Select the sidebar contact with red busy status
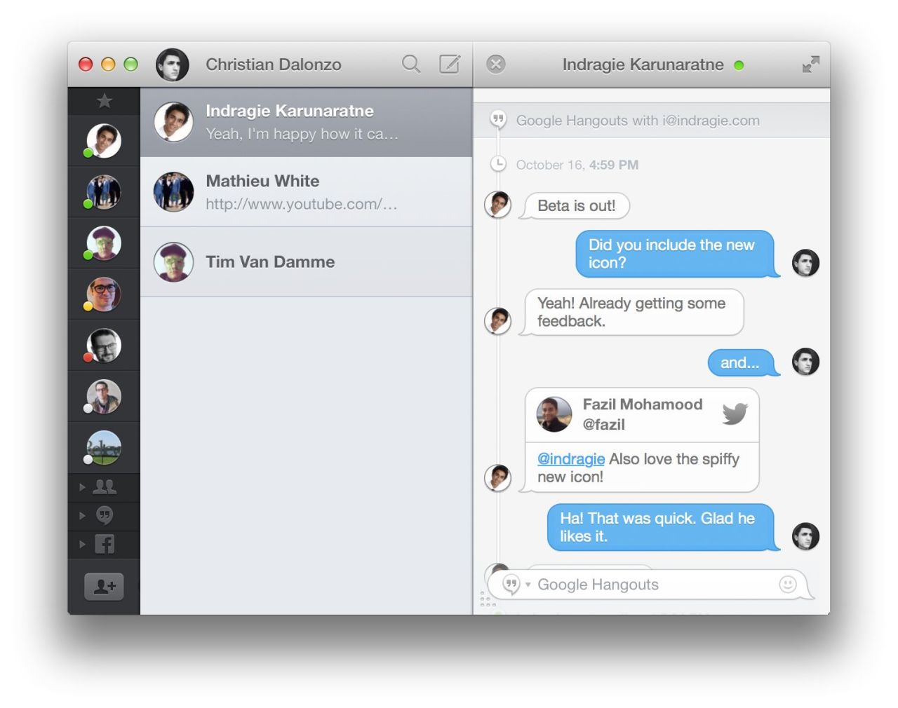The width and height of the screenshot is (898, 708). (104, 346)
